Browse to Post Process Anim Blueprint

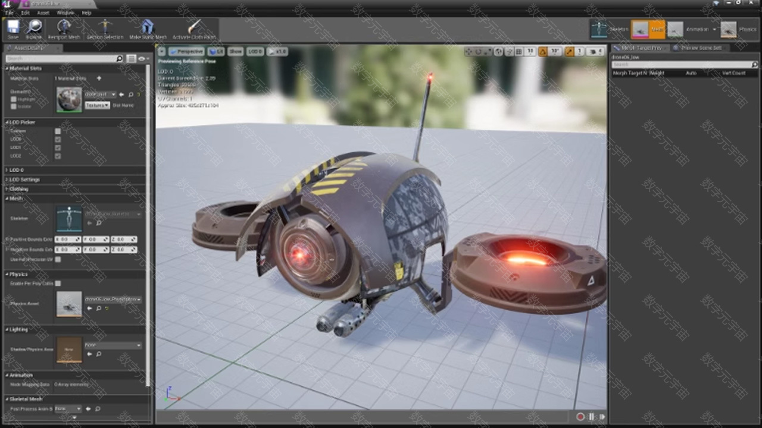point(97,409)
